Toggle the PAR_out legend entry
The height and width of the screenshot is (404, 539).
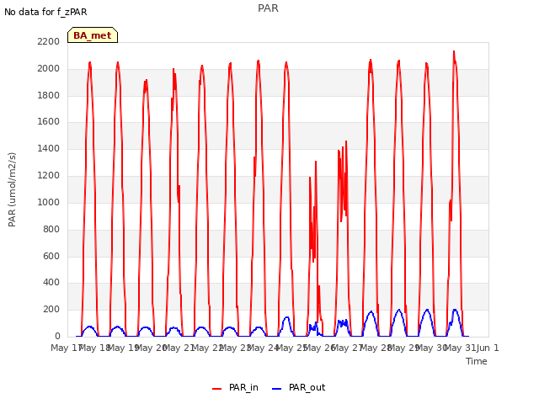tap(299, 387)
